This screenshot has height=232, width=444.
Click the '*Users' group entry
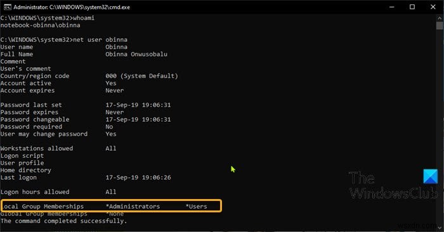(196, 207)
